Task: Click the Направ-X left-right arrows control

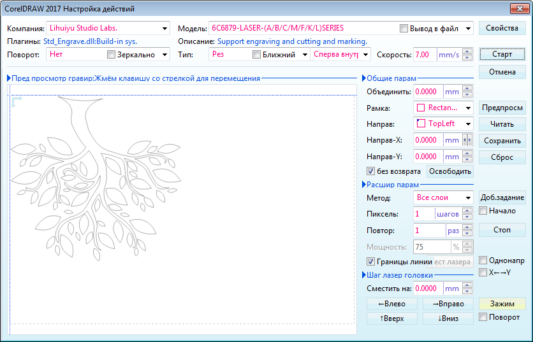Action: (467, 140)
